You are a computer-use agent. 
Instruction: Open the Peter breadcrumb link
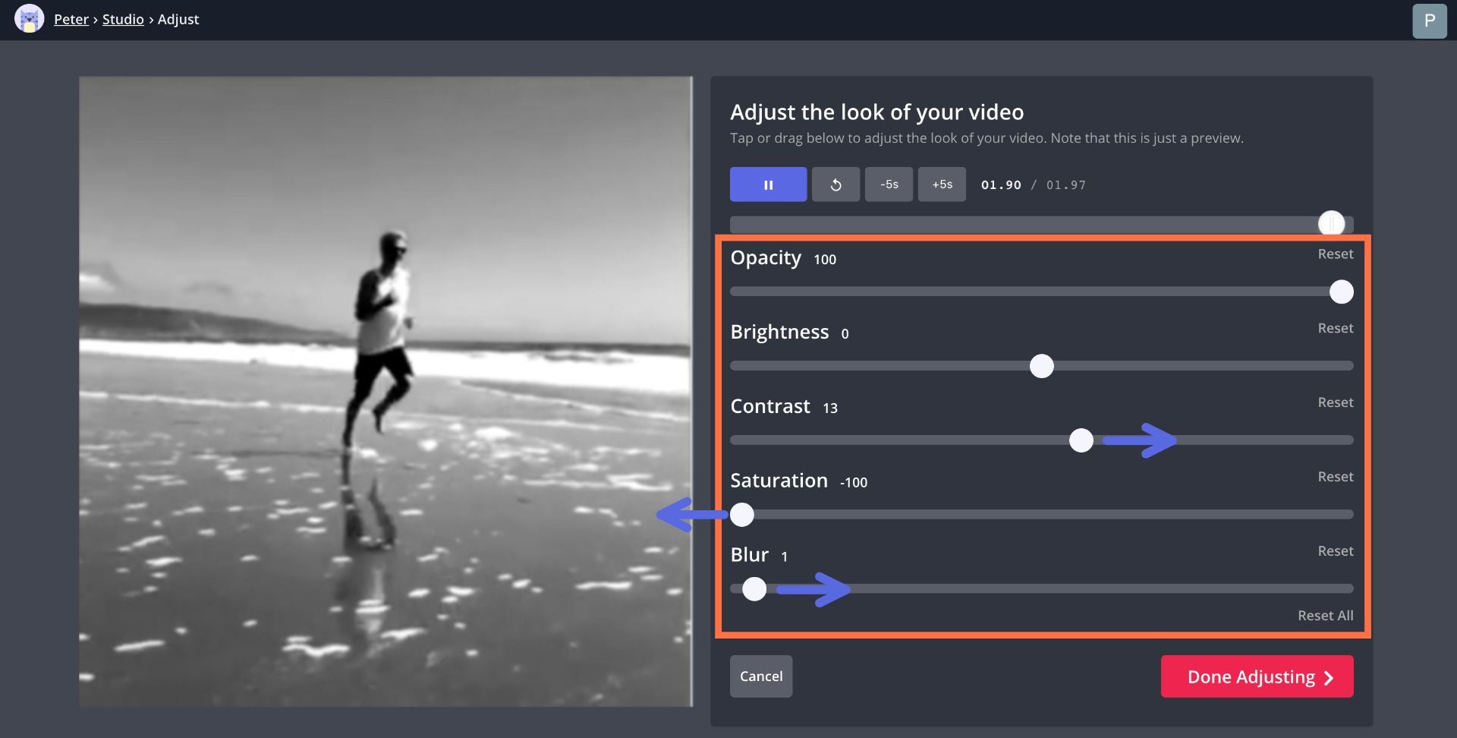click(71, 20)
